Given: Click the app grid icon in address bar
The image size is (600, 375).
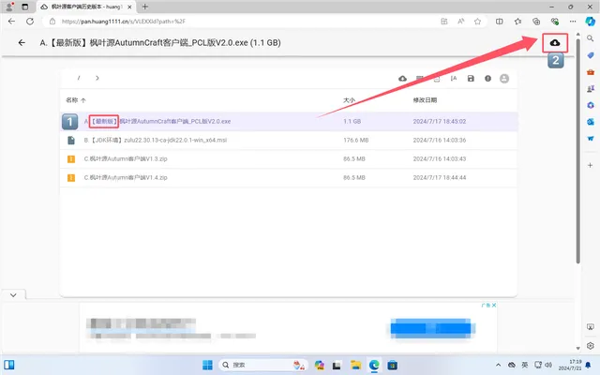Looking at the screenshot, I should [x=443, y=22].
